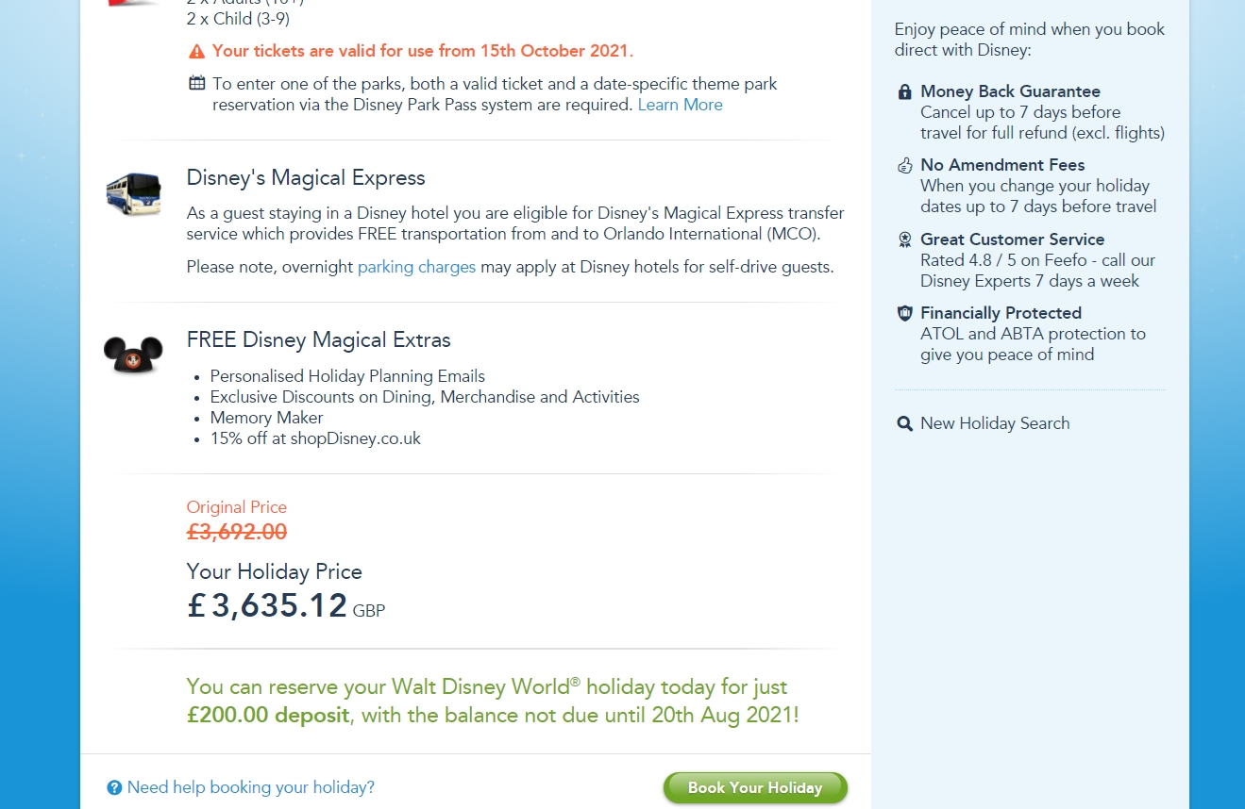Click the Great Customer Service heading
Image resolution: width=1245 pixels, height=809 pixels.
click(1013, 239)
